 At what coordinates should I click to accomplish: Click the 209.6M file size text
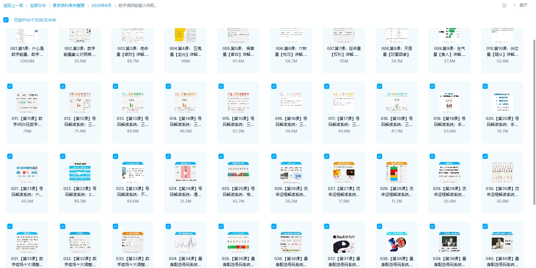click(x=27, y=61)
